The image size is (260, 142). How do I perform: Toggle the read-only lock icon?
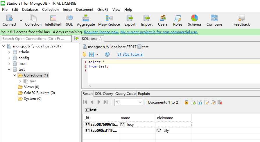point(187,102)
